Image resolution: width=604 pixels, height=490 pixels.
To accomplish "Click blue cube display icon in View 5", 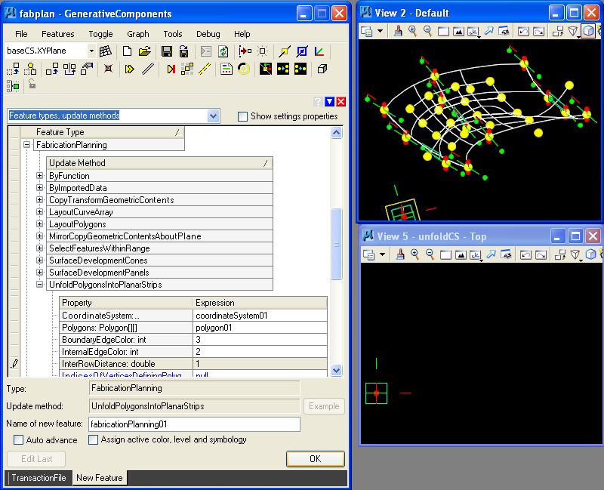I will click(590, 254).
